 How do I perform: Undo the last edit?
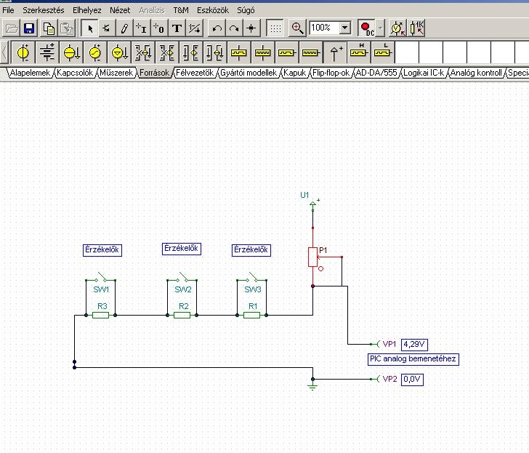[217, 28]
